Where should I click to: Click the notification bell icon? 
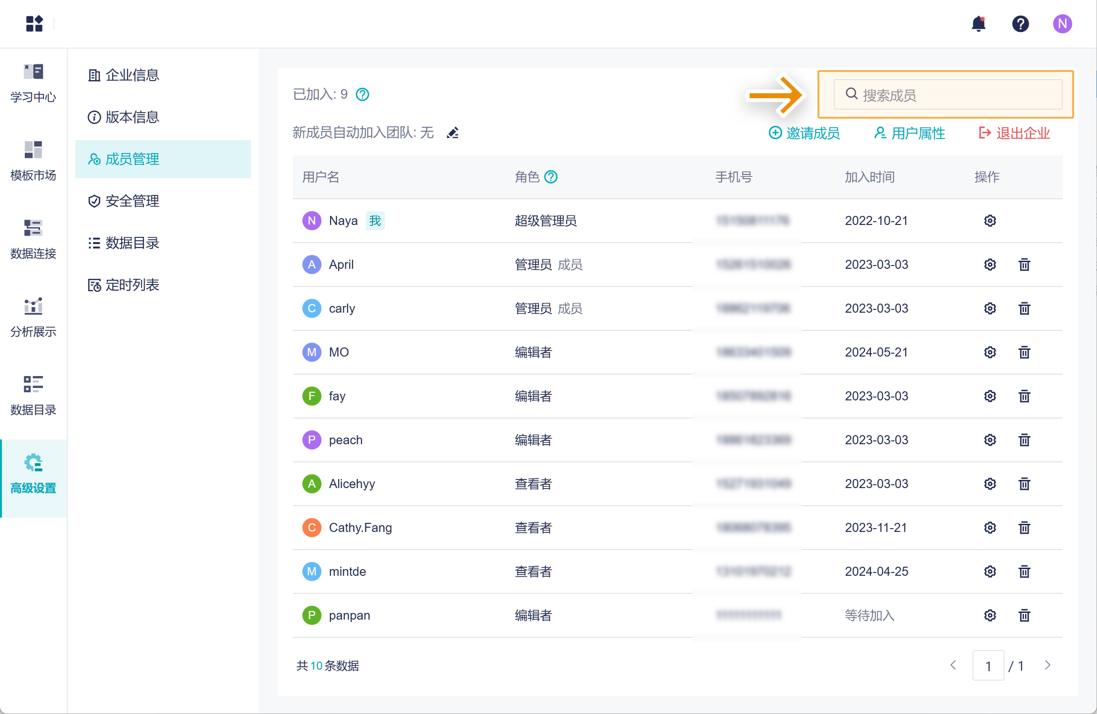click(978, 23)
